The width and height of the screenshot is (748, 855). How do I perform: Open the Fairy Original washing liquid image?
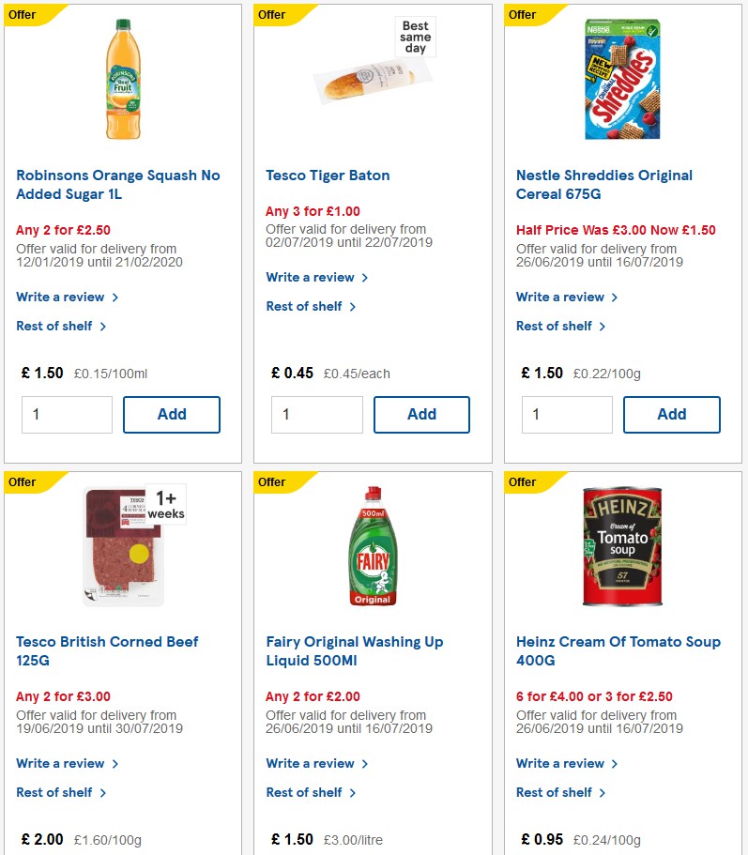click(373, 544)
